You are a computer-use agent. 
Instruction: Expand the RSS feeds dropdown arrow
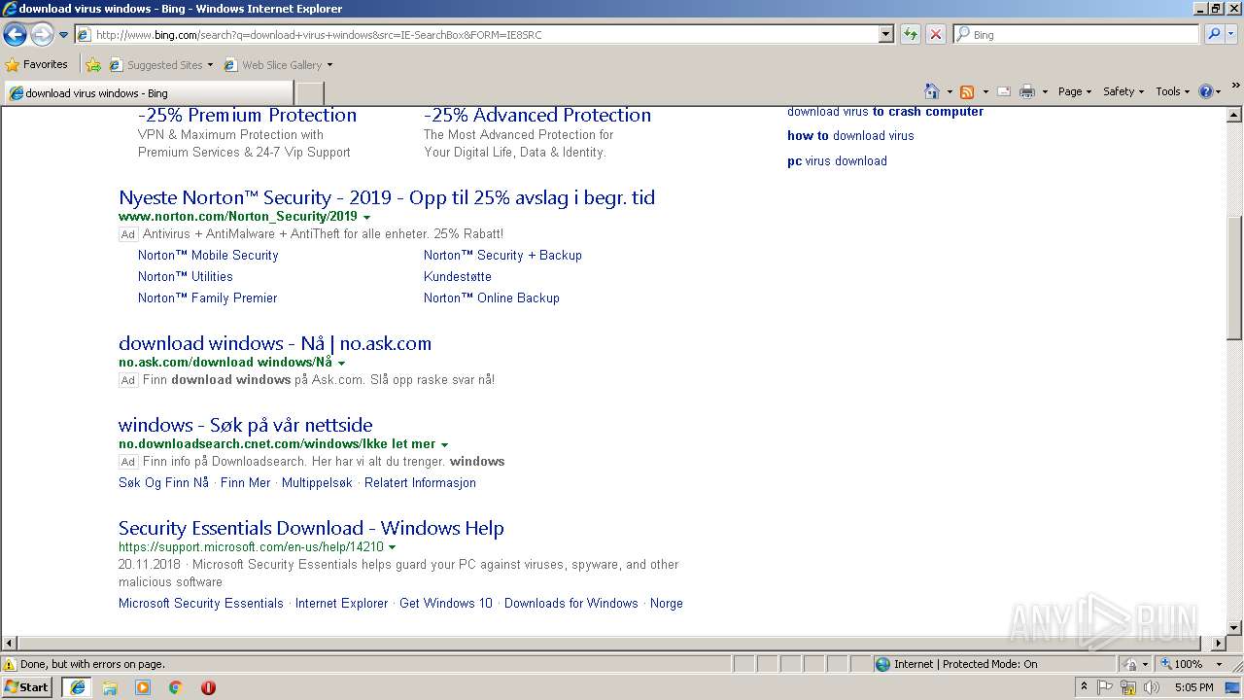coord(985,91)
